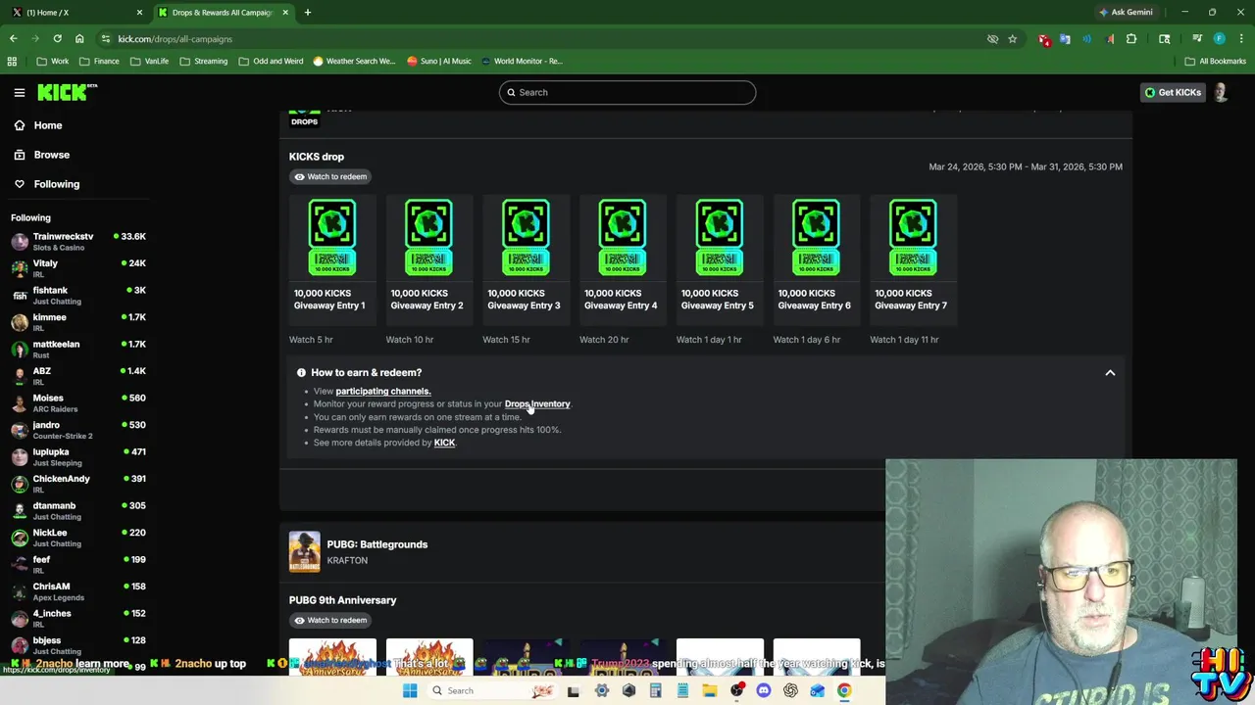Reload the current page
Image resolution: width=1255 pixels, height=705 pixels.
(x=57, y=38)
